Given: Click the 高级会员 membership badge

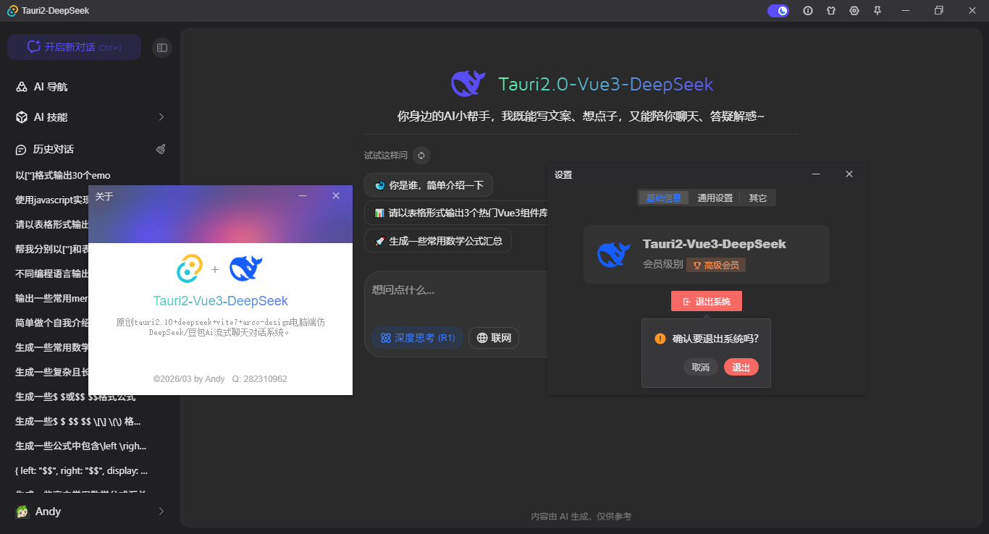Looking at the screenshot, I should (x=715, y=265).
